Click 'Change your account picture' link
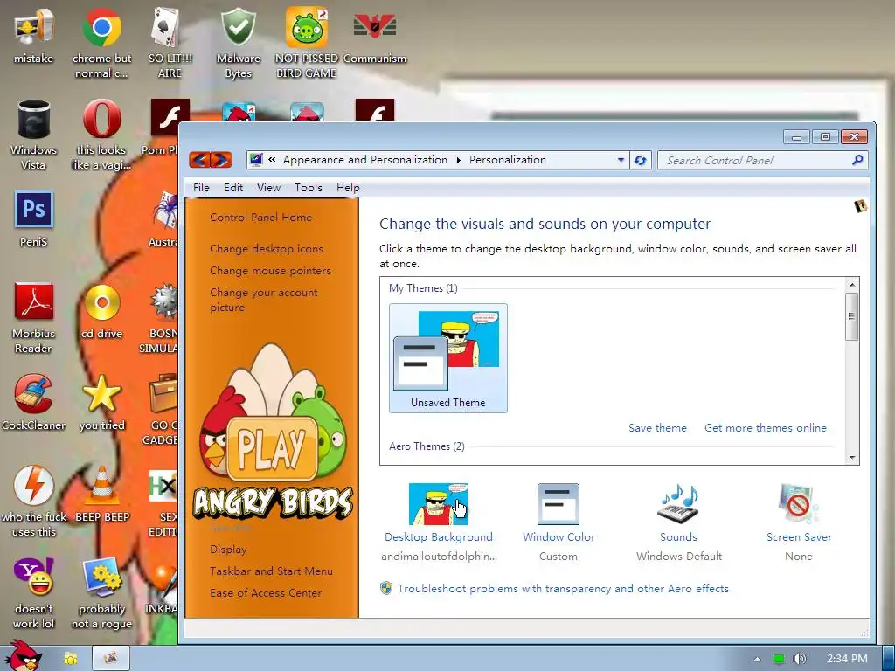 coord(264,300)
